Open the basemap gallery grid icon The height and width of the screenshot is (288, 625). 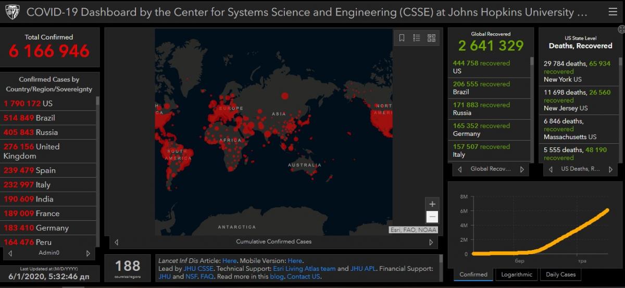pos(431,37)
